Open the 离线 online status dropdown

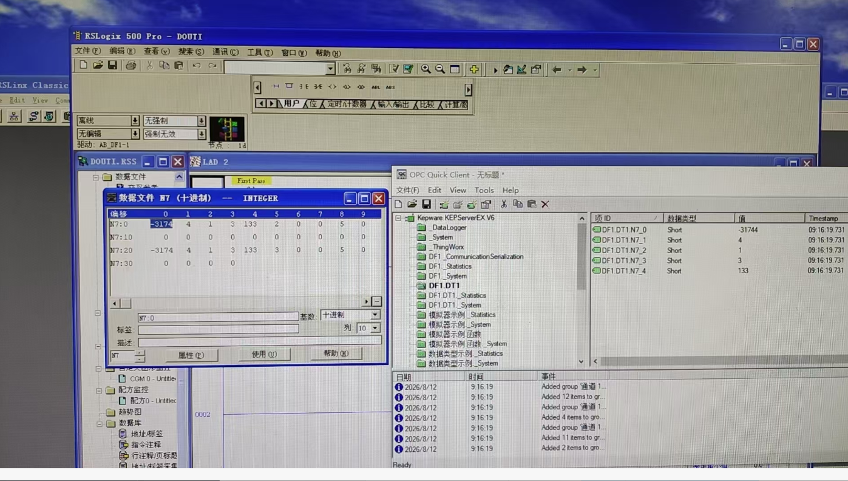(x=135, y=121)
